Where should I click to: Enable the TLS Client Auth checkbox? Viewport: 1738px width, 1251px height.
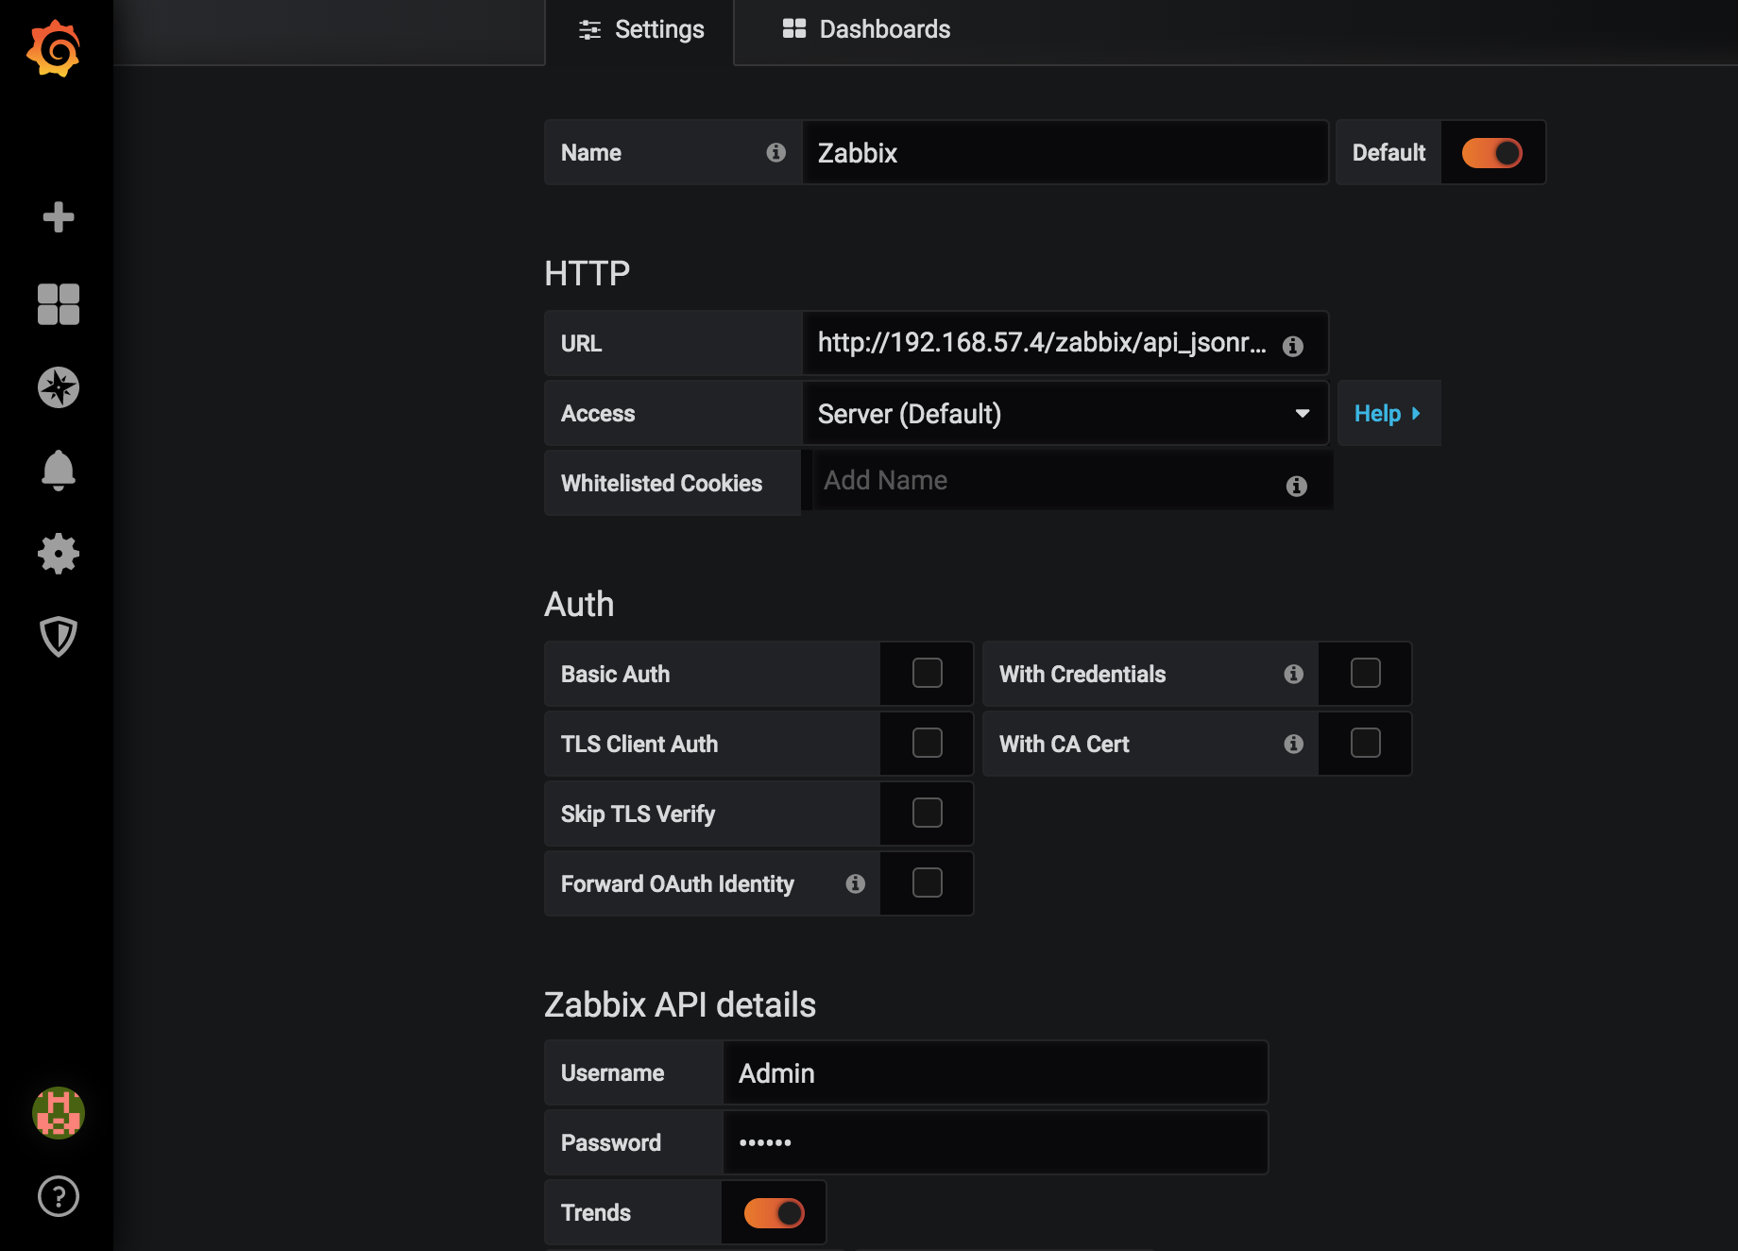coord(928,744)
